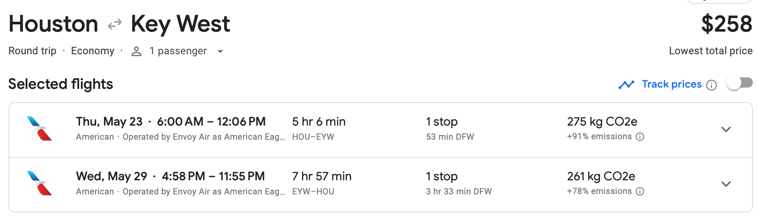Click the 1 passenger label

[x=178, y=51]
